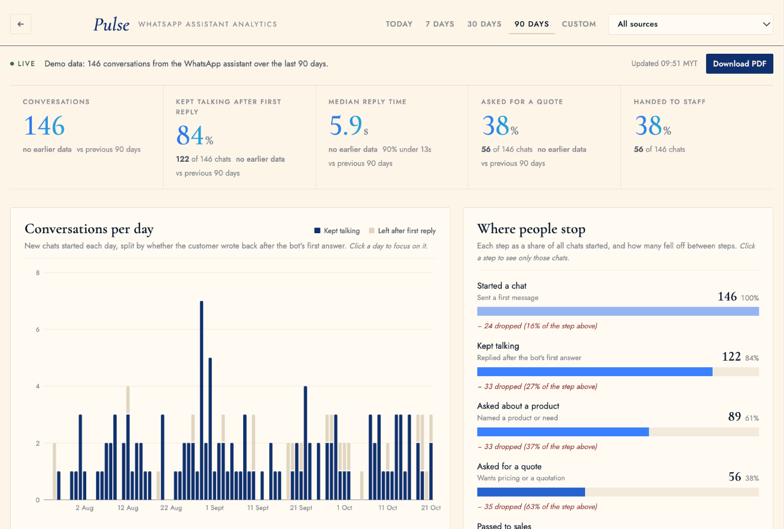Select the Kept talking funnel bar
Screen dimensions: 784x529
tap(618, 372)
